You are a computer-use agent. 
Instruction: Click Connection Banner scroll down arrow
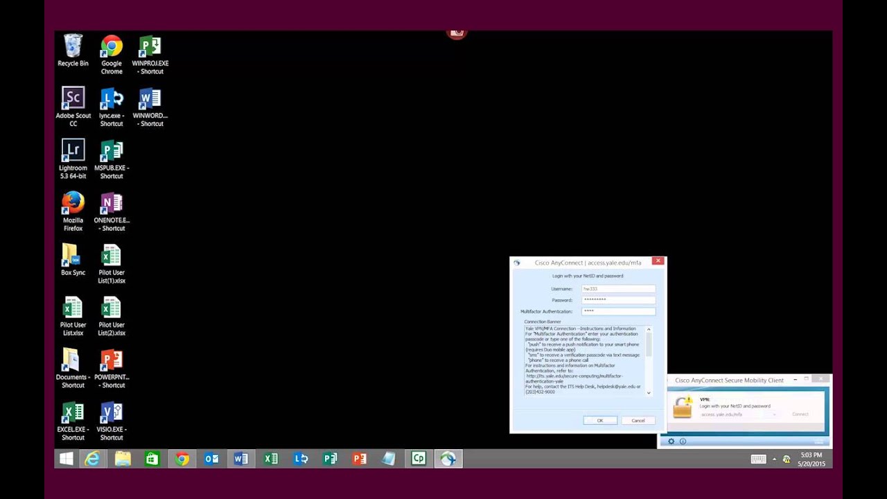(x=649, y=393)
